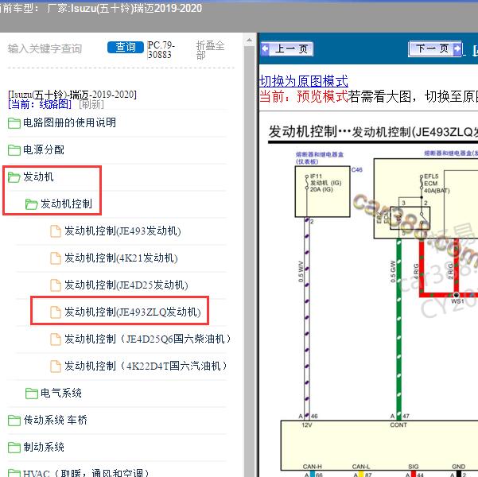Click open-folder icon beside 发动机控制
Viewport: 478px width, 477px height.
click(31, 204)
